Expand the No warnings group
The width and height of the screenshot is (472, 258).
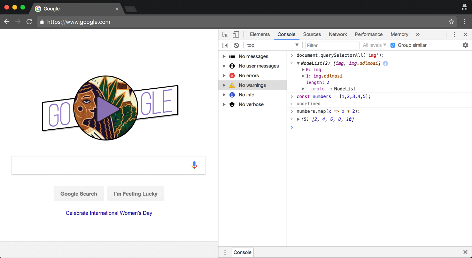pyautogui.click(x=224, y=85)
